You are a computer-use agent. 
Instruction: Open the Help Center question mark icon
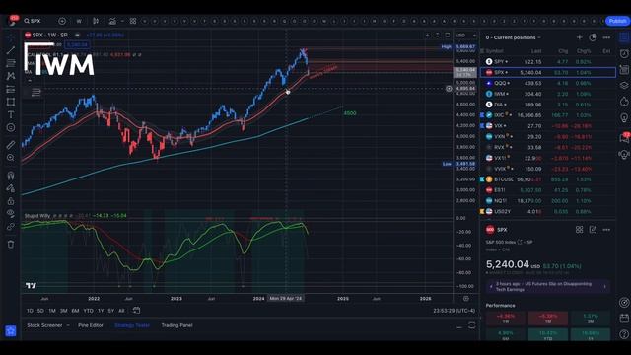[624, 334]
